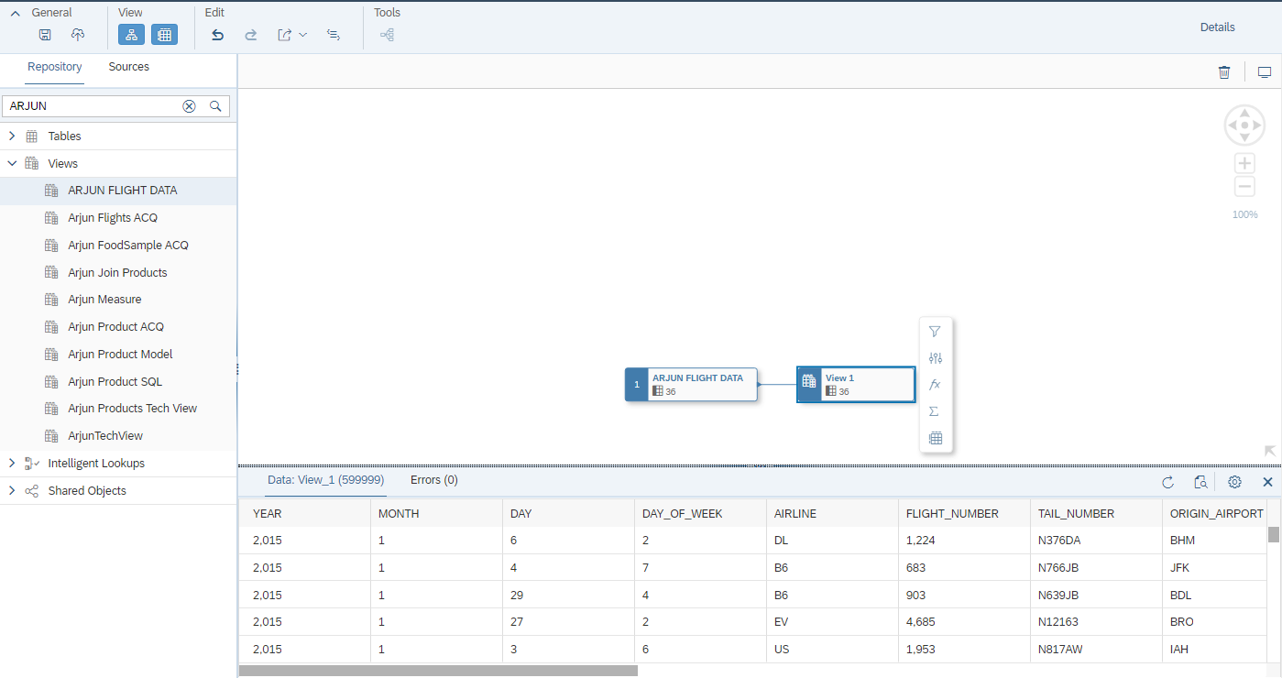Open the export dropdown chevron in Edit
This screenshot has height=678, width=1282.
point(303,34)
